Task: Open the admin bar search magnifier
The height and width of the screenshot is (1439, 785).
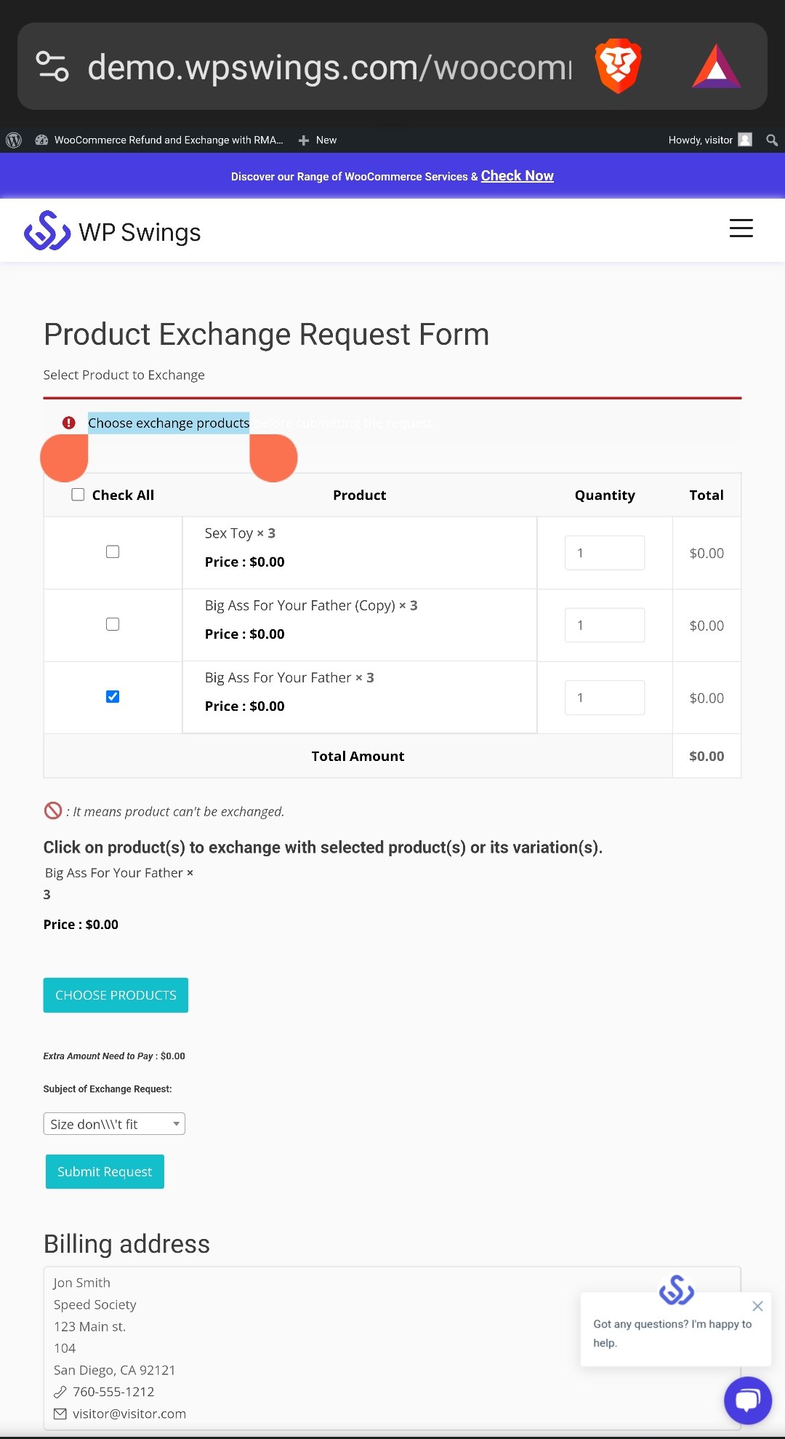Action: 772,140
